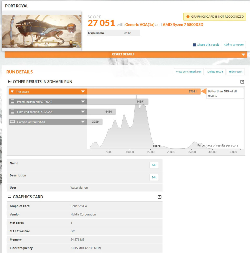Click the laptop icon on Gaming laptop row

point(13,122)
